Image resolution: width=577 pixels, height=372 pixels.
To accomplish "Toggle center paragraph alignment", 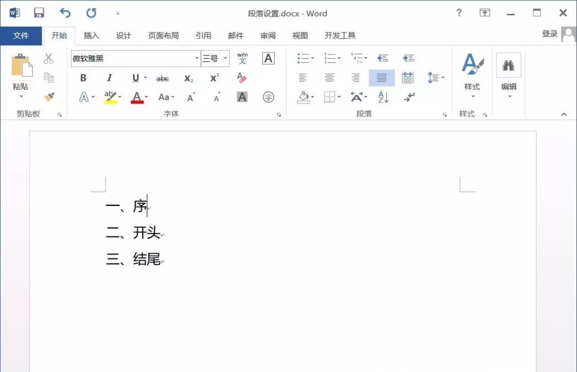I will pos(329,78).
